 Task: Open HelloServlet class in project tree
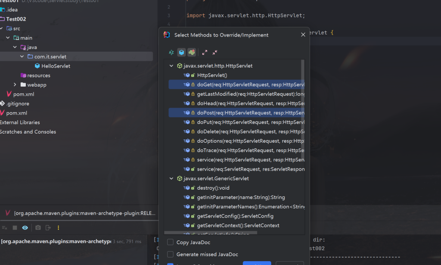56,66
